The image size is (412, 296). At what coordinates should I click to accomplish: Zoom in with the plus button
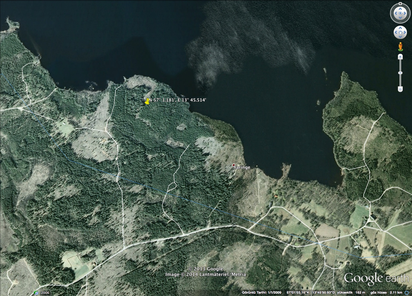coord(400,57)
